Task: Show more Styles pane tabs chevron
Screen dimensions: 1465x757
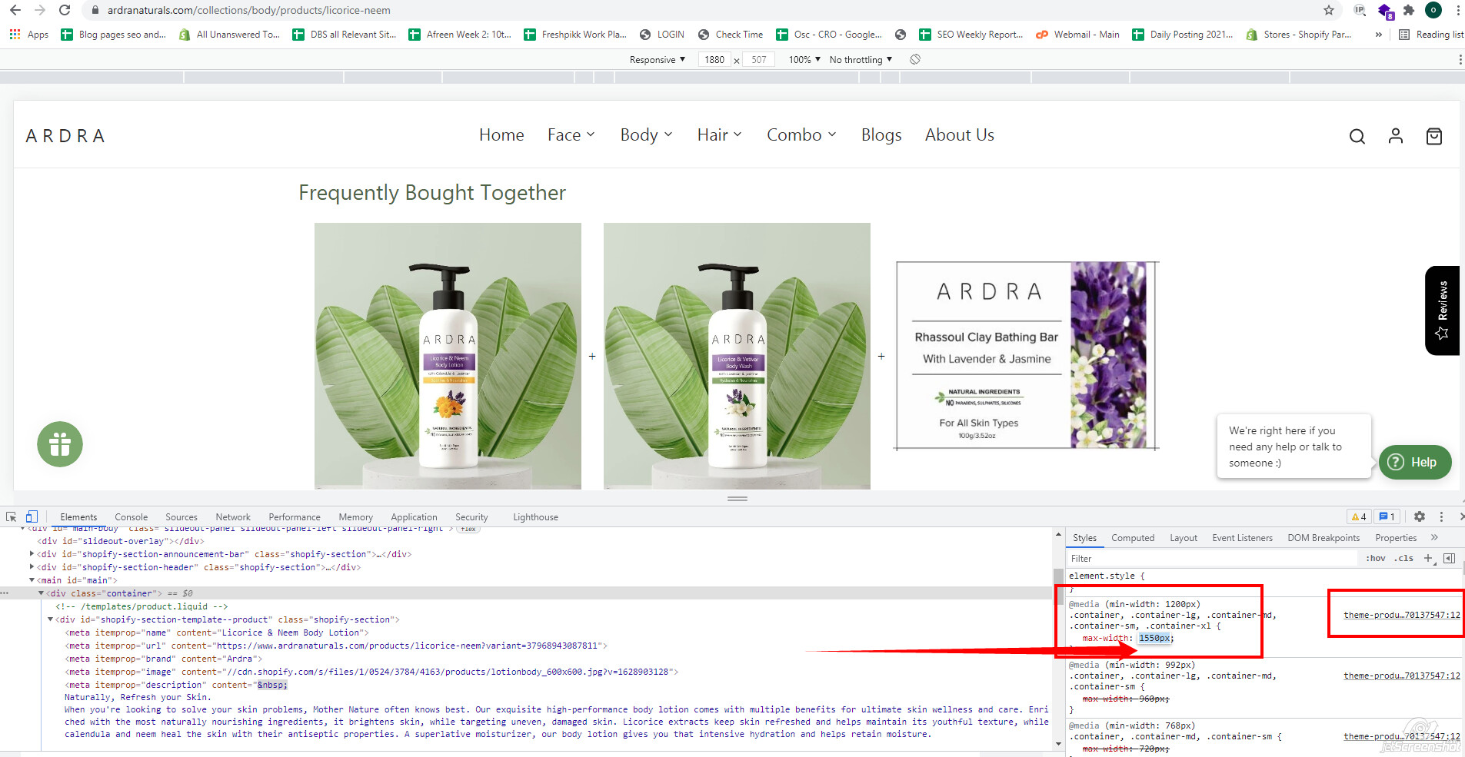Action: pyautogui.click(x=1434, y=537)
